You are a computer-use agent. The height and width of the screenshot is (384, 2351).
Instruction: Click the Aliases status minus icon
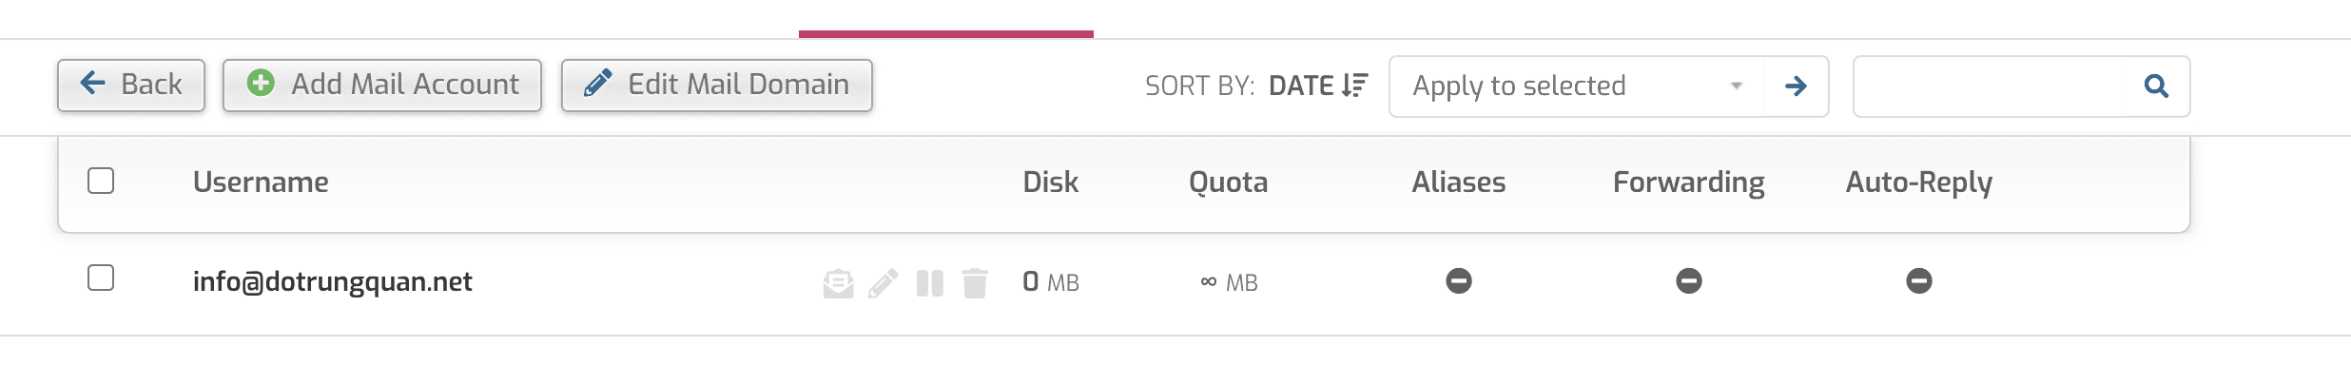1459,280
